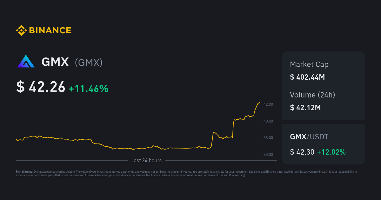Click the Market Cap label
The width and height of the screenshot is (381, 200).
[309, 64]
